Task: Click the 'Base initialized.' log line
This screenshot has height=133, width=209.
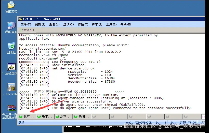Action: pyautogui.click(x=53, y=65)
